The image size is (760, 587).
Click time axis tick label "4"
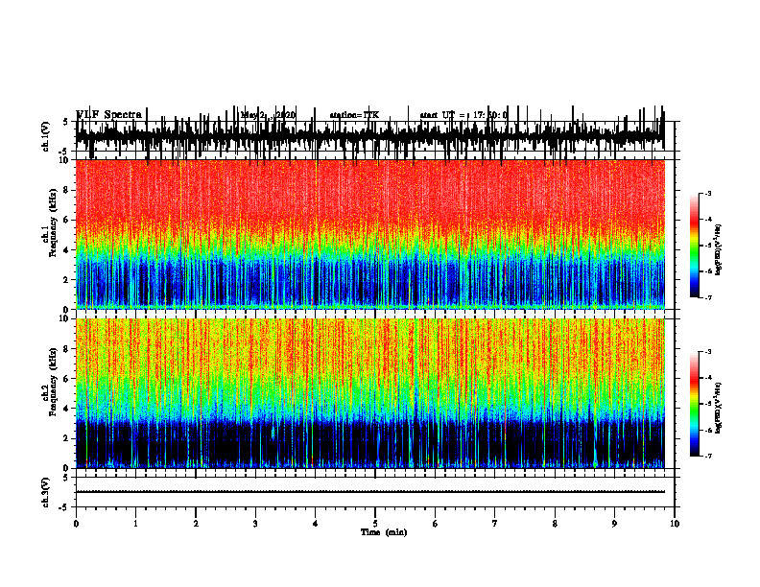tap(316, 524)
